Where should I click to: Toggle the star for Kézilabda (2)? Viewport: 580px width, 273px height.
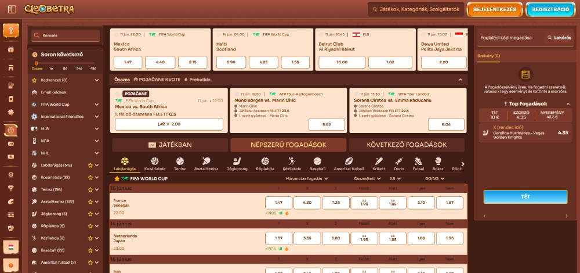[x=90, y=238]
